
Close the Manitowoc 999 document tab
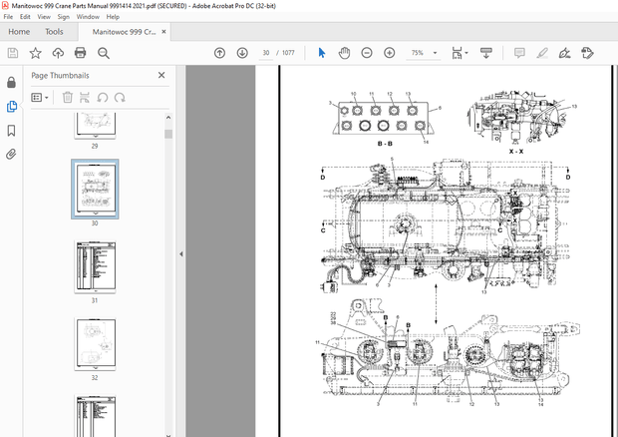[x=163, y=32]
